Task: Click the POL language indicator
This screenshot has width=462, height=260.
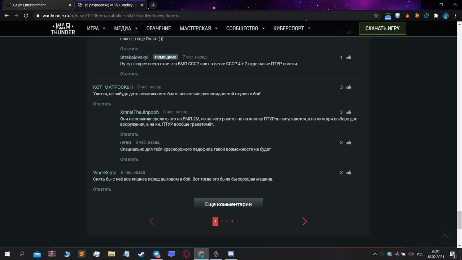Action: click(x=420, y=254)
